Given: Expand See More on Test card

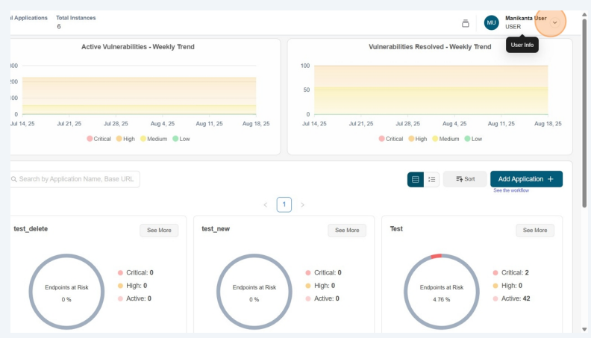Looking at the screenshot, I should click(x=535, y=230).
